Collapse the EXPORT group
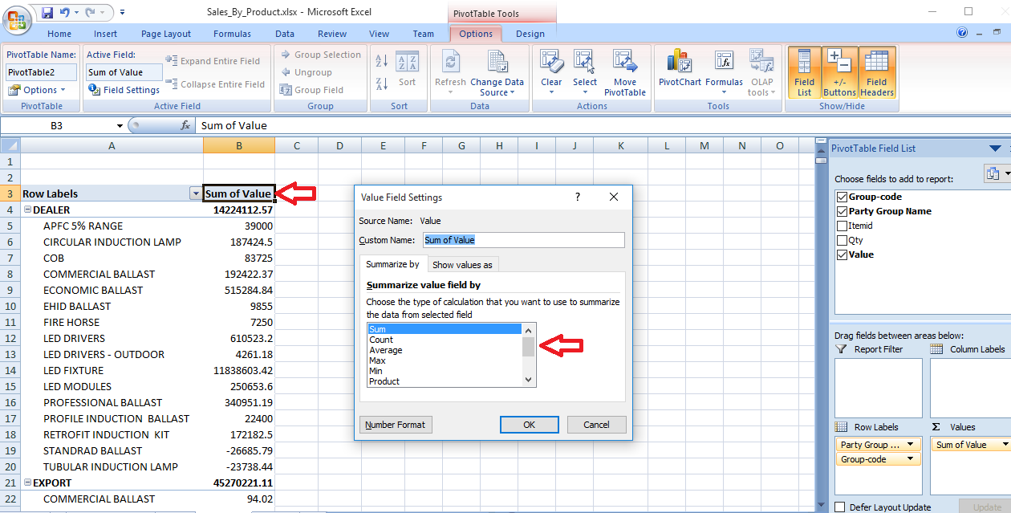 coord(27,482)
